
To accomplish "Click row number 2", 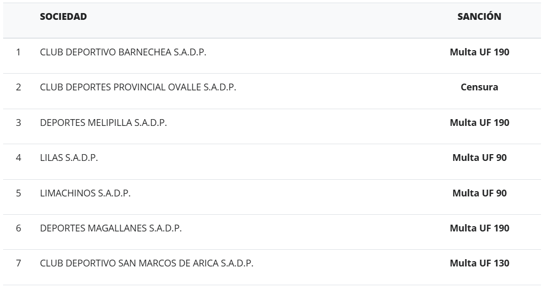I will [18, 87].
